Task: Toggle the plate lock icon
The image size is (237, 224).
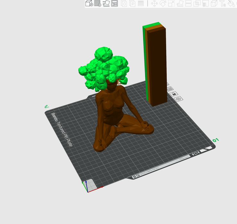Action: tap(174, 94)
